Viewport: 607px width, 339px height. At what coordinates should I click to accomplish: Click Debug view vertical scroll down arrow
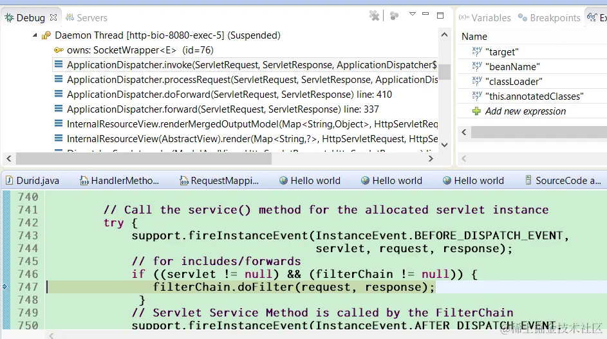[x=444, y=145]
